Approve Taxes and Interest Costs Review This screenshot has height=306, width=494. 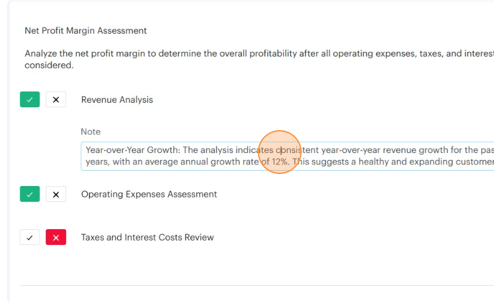(x=30, y=237)
